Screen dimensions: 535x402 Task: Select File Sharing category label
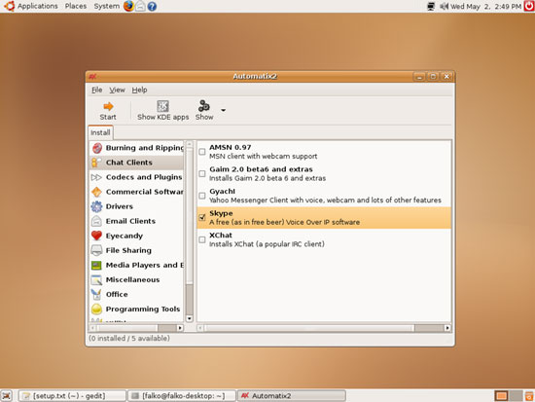coord(128,250)
